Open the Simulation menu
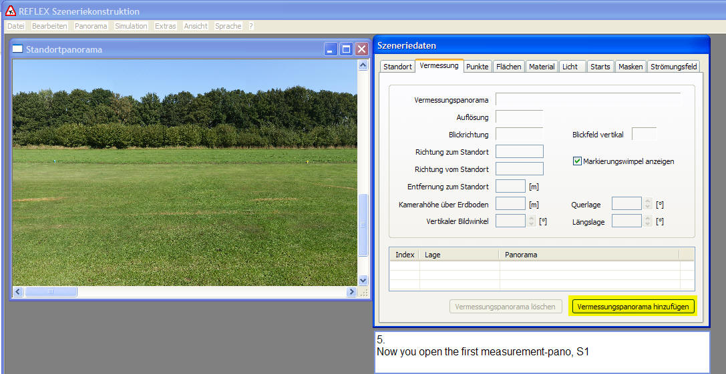The image size is (726, 374). click(x=131, y=27)
